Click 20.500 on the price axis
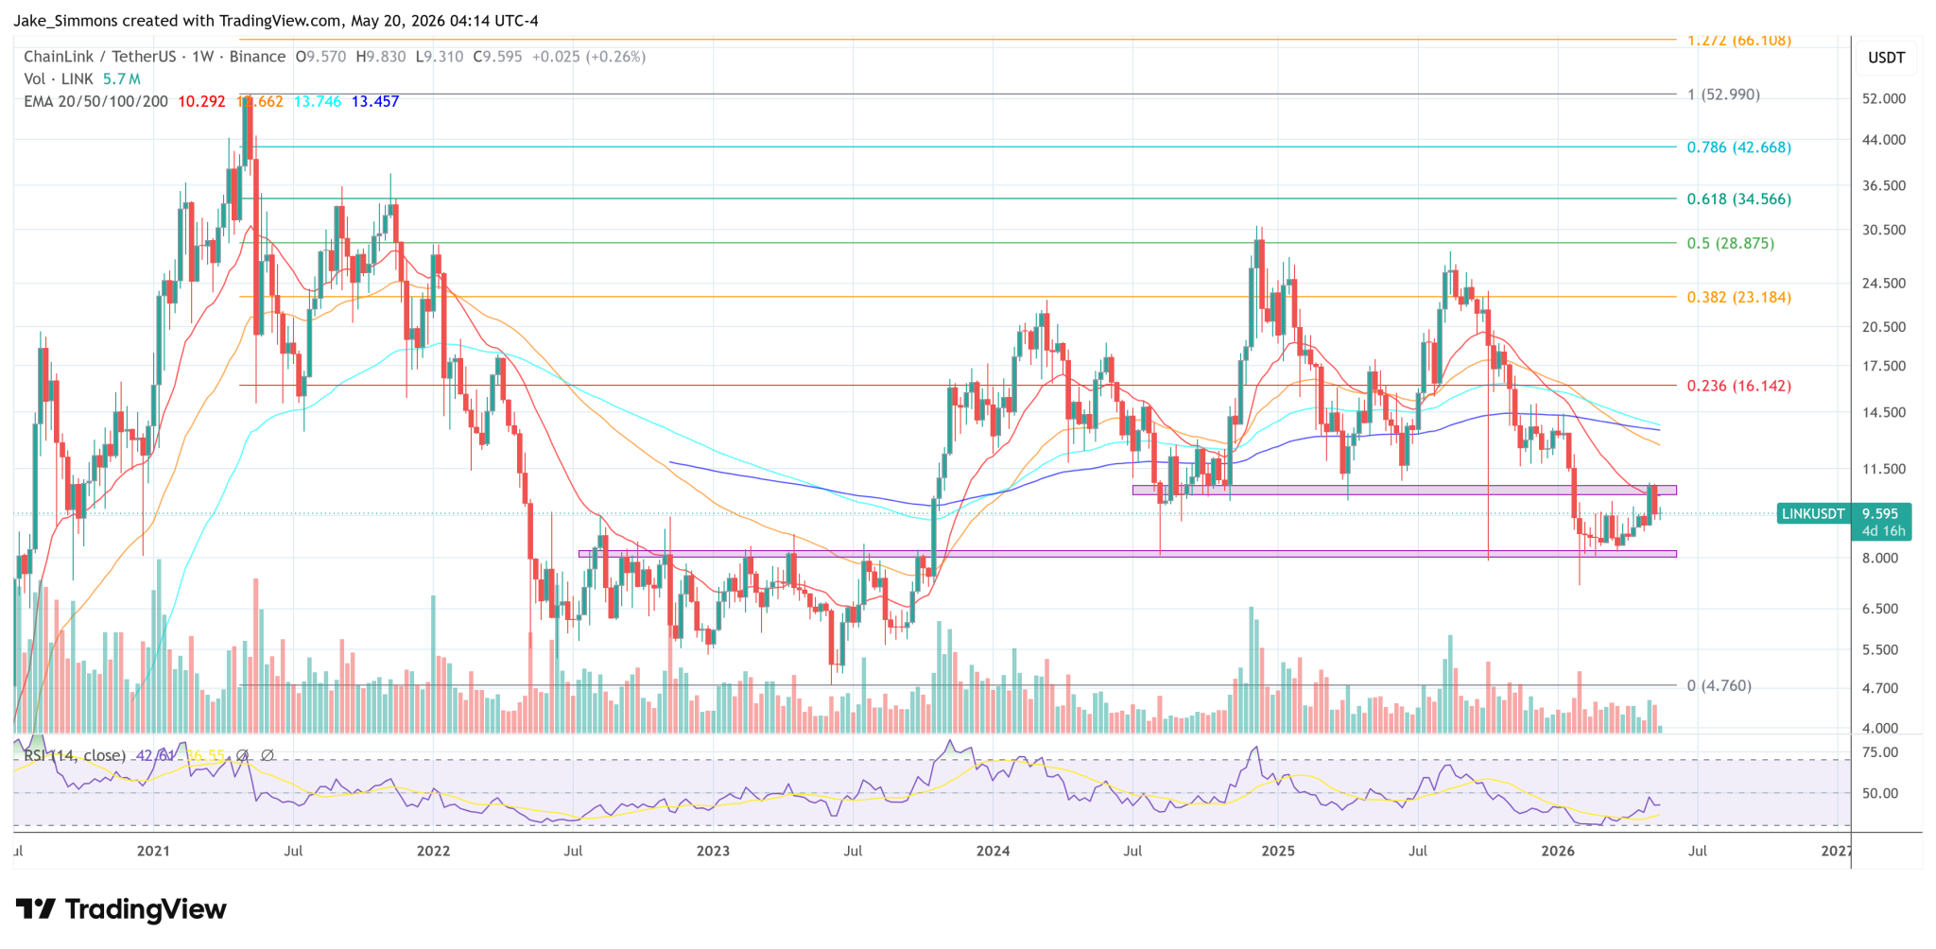 point(1884,326)
